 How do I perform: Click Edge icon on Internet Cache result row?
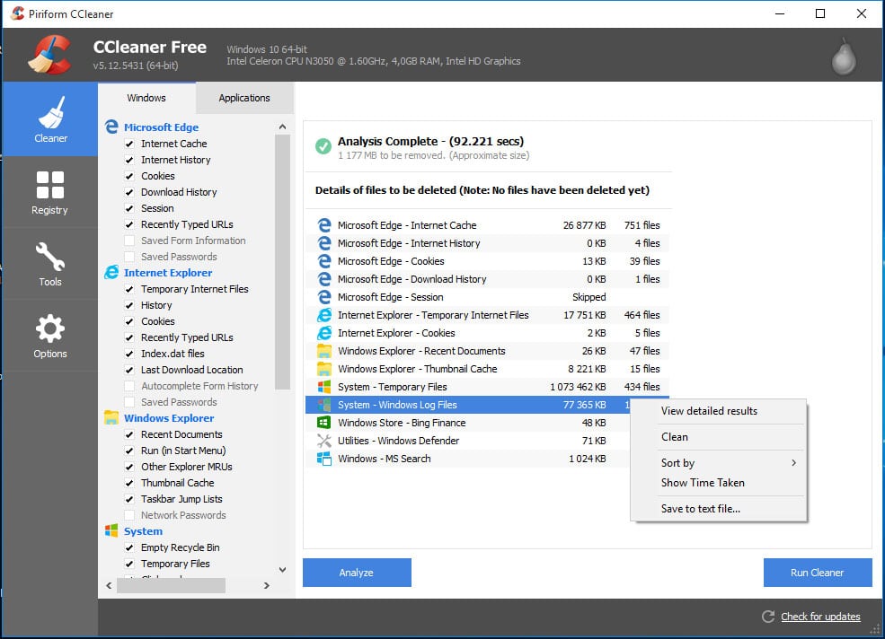(x=324, y=225)
